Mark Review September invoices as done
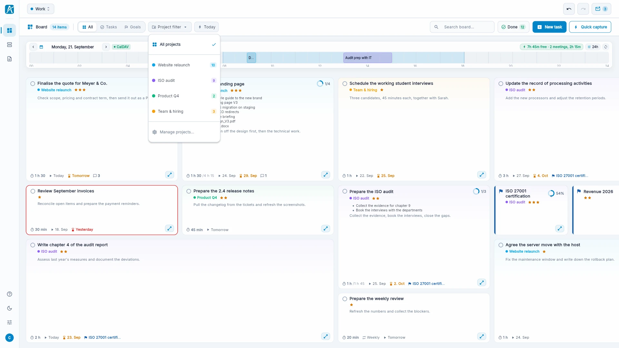Screen dimensions: 619x348 tap(33, 191)
